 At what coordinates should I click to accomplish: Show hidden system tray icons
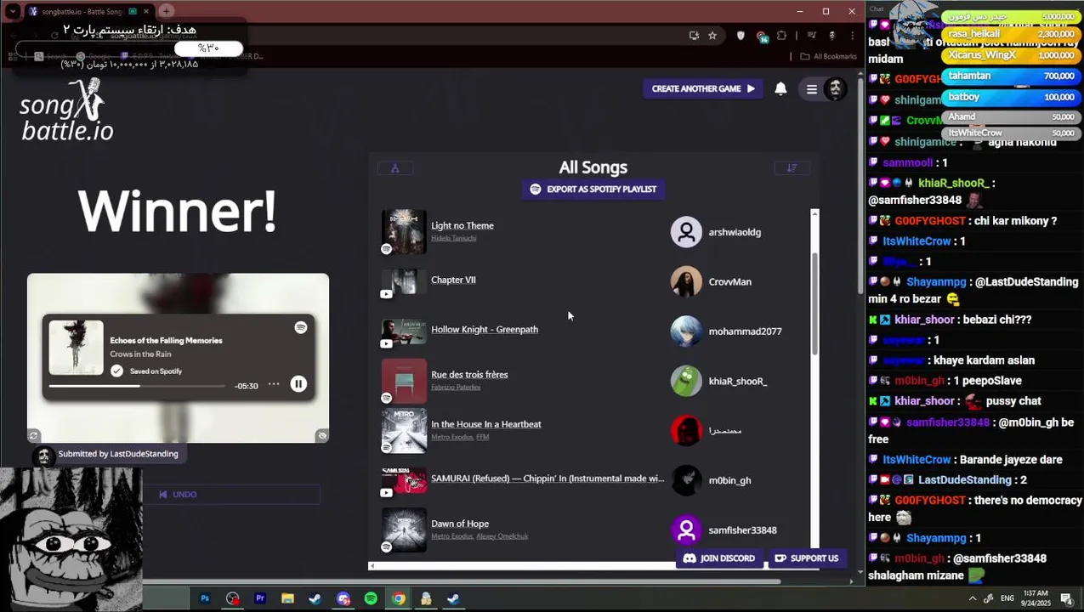tap(973, 598)
